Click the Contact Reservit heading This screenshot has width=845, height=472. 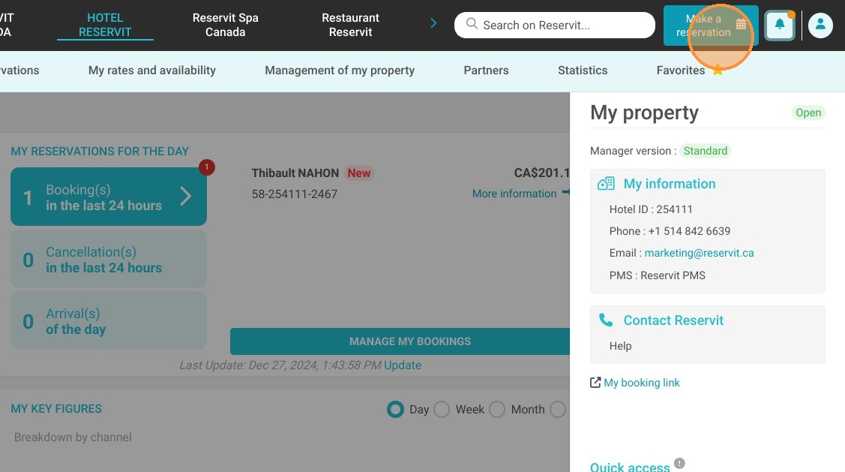point(673,320)
